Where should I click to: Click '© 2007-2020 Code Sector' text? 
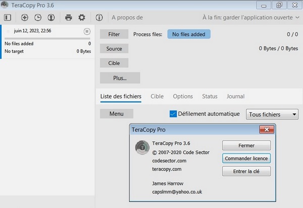click(181, 152)
